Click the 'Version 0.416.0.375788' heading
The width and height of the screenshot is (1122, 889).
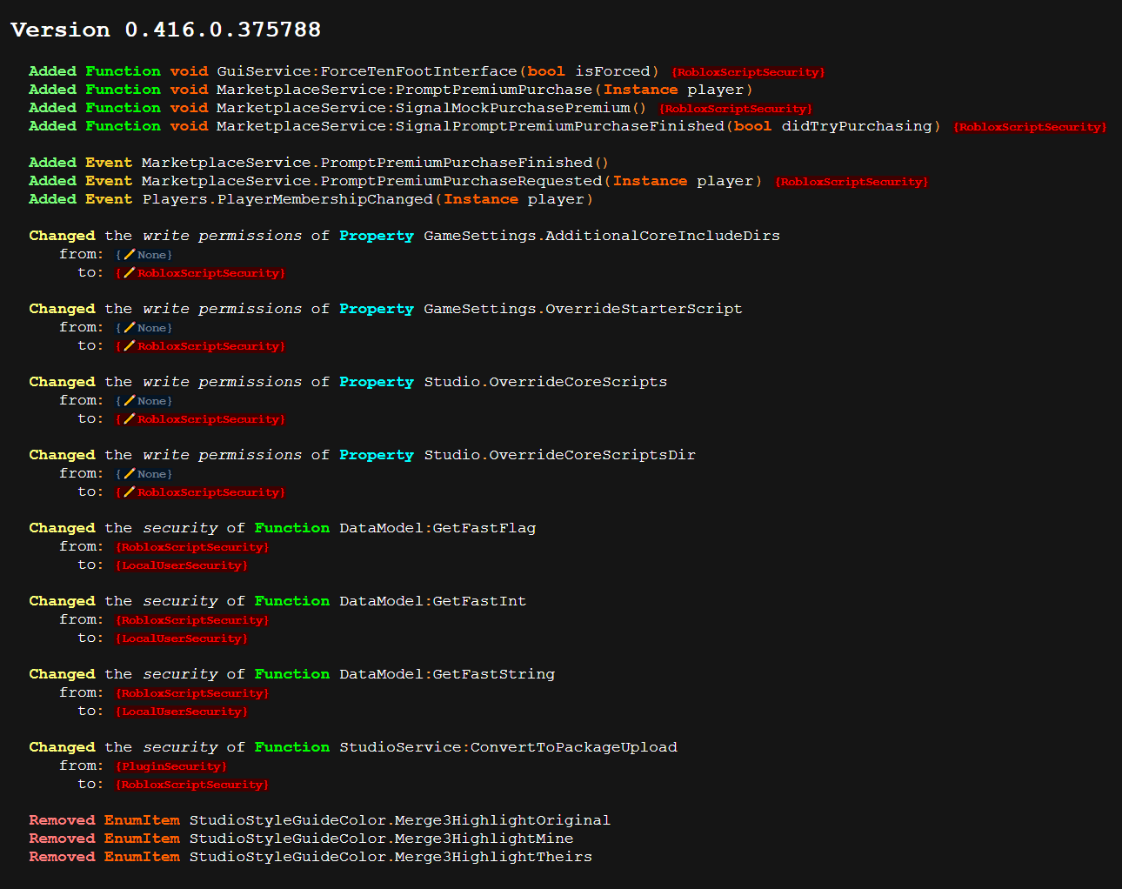[166, 30]
